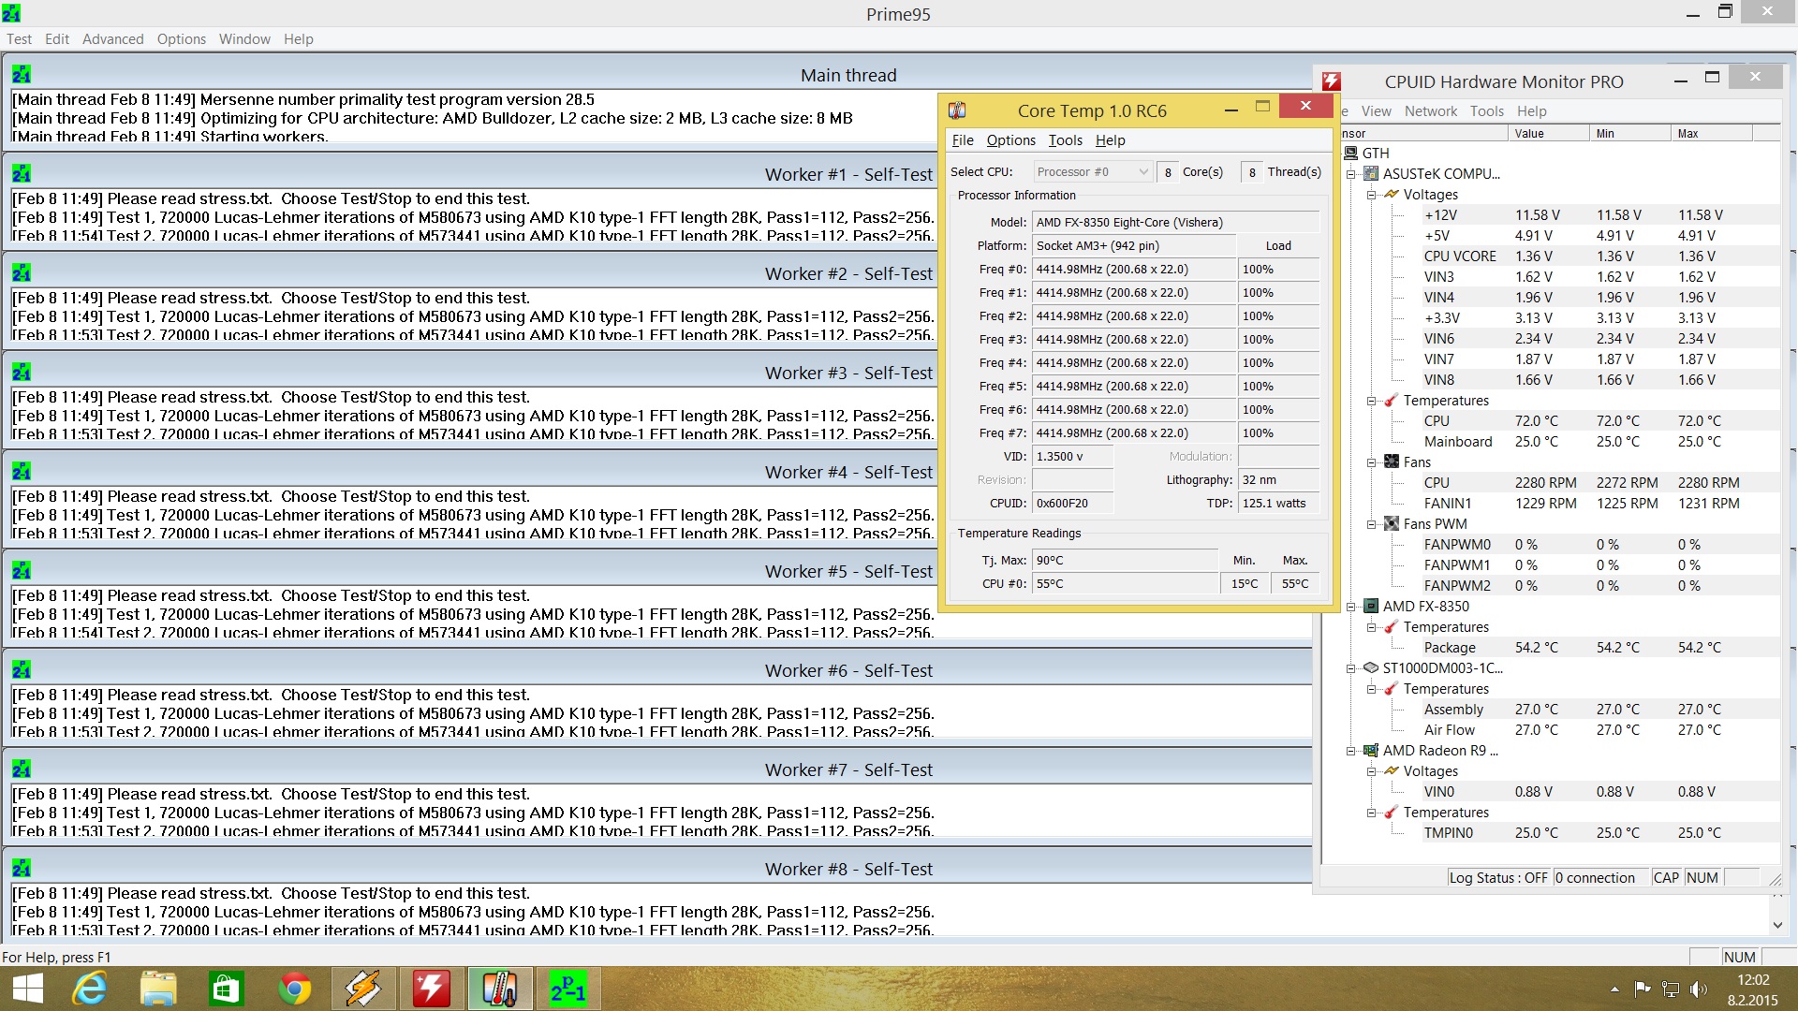Open HWMonitor Network menu
The width and height of the screenshot is (1798, 1011).
click(x=1431, y=110)
